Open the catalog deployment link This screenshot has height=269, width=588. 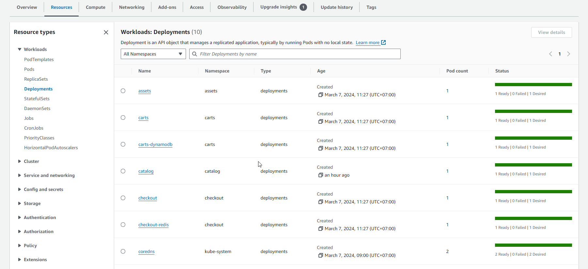(x=146, y=171)
